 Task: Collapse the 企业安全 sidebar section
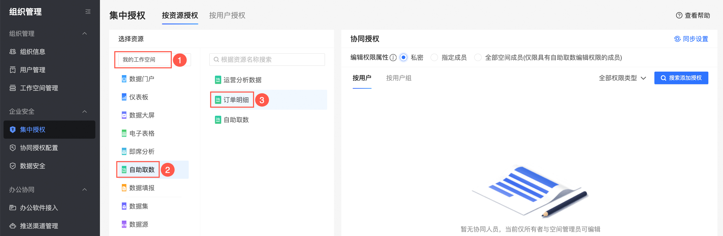coord(85,112)
